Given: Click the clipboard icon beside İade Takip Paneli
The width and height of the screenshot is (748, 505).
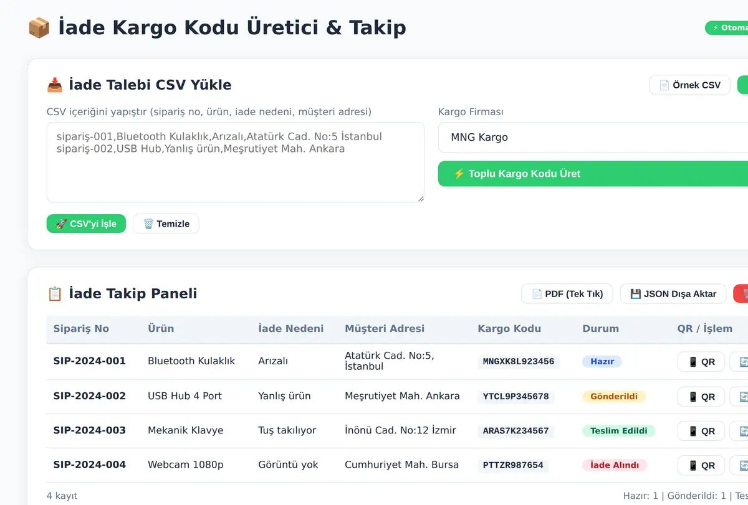Looking at the screenshot, I should (55, 294).
